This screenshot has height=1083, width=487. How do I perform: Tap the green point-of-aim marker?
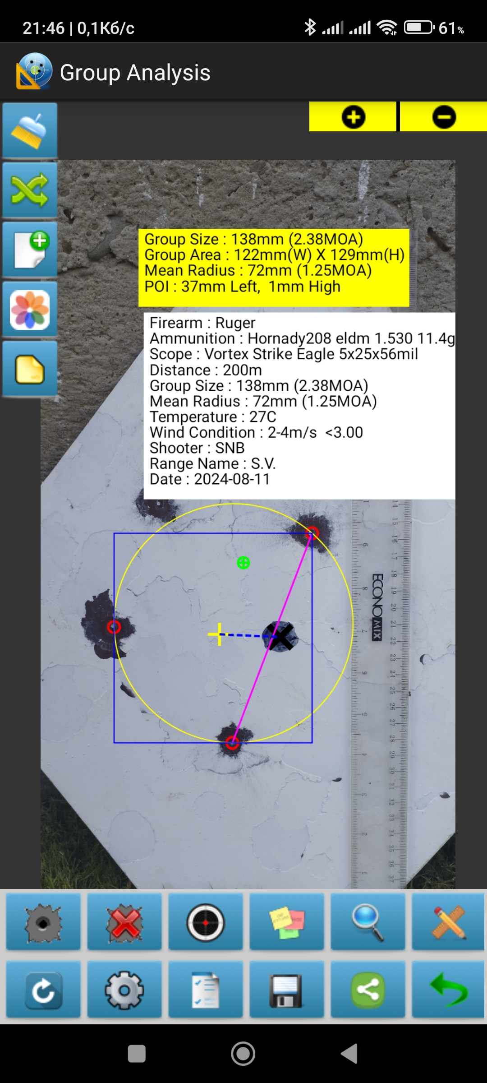[243, 563]
